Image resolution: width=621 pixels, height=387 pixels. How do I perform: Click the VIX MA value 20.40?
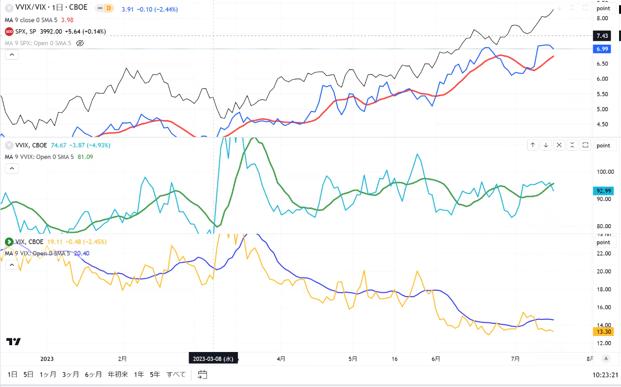tap(81, 253)
